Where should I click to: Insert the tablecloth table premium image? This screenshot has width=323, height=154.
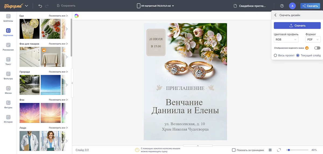(51, 57)
